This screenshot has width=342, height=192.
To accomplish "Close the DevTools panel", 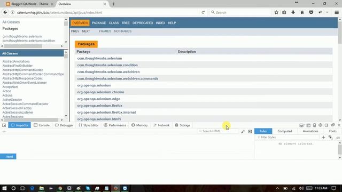I will click(339, 125).
